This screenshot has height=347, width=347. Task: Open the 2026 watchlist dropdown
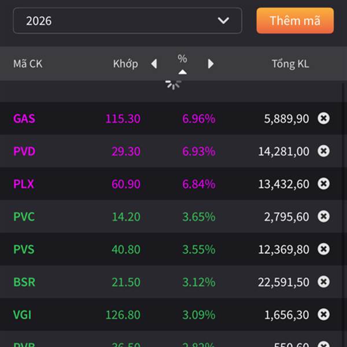(x=127, y=21)
